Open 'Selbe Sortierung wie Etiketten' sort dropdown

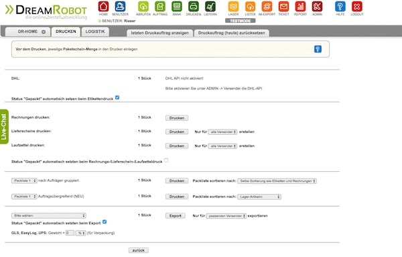277,181
